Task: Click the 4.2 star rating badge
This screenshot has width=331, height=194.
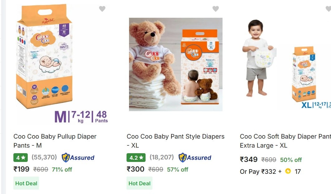Action: coord(136,158)
